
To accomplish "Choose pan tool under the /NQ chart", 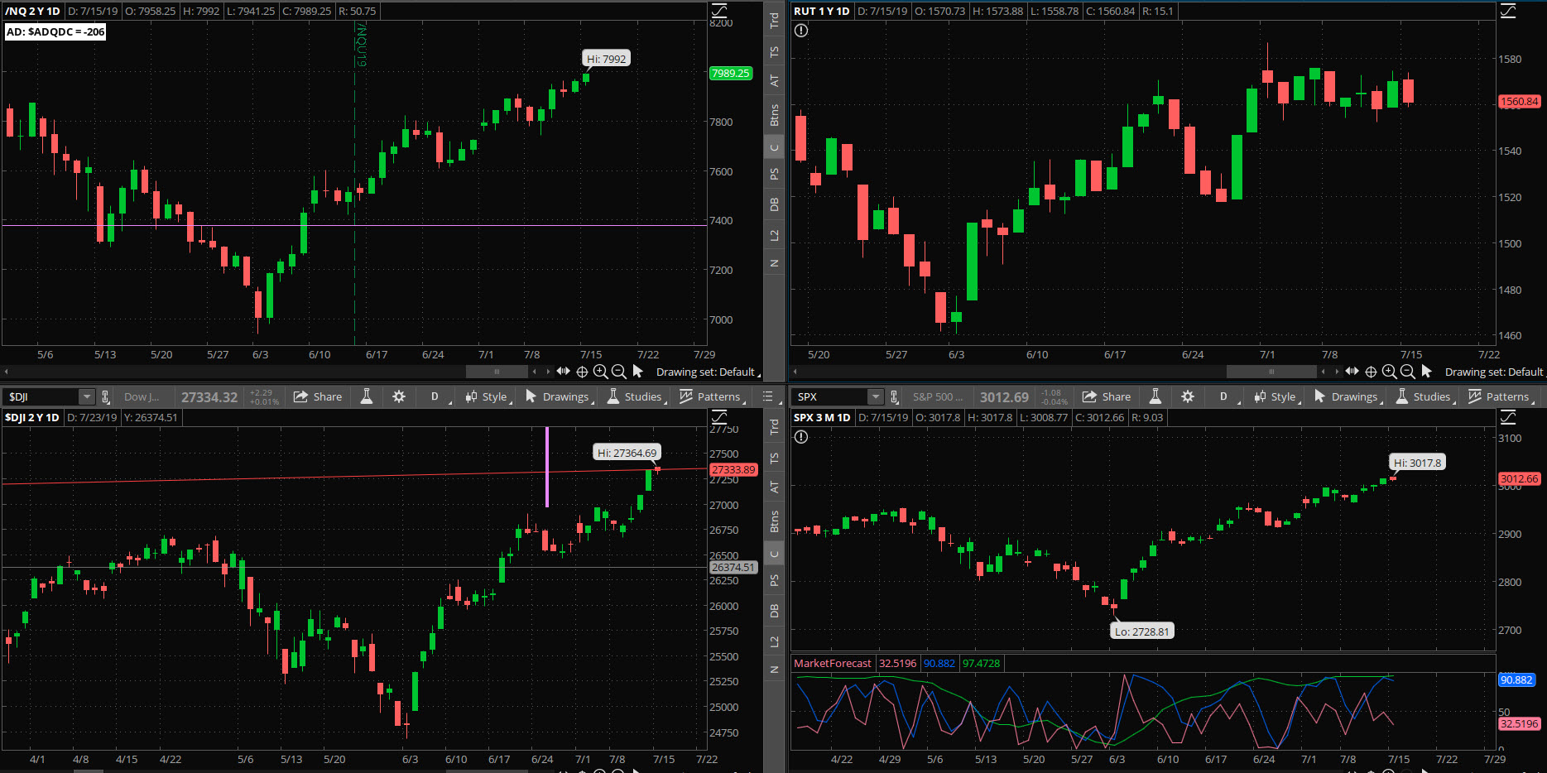I will pyautogui.click(x=564, y=371).
